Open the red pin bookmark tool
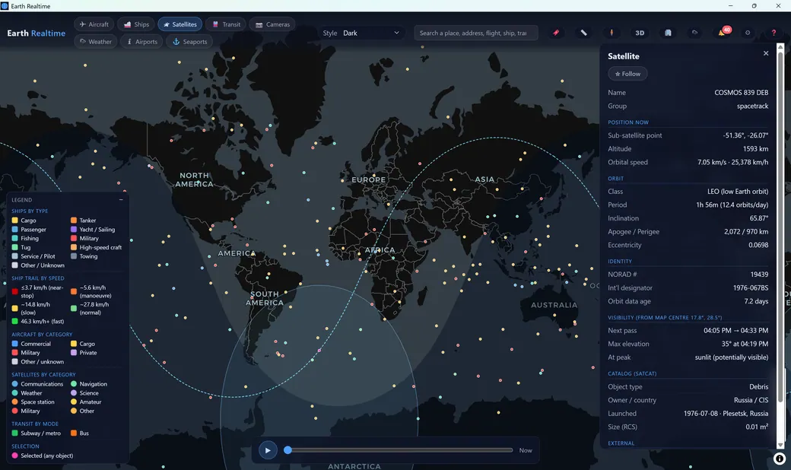This screenshot has height=470, width=791. coord(556,33)
